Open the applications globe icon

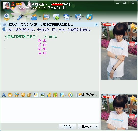(89, 17)
